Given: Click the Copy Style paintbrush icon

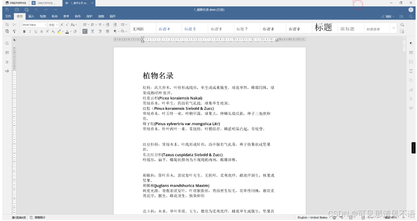Looking at the screenshot, I should click(x=15, y=31).
